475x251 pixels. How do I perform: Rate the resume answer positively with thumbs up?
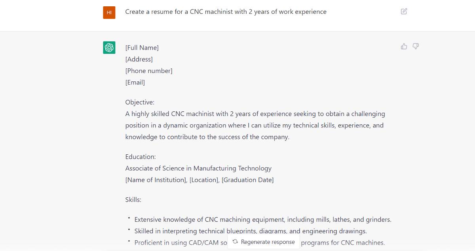403,46
